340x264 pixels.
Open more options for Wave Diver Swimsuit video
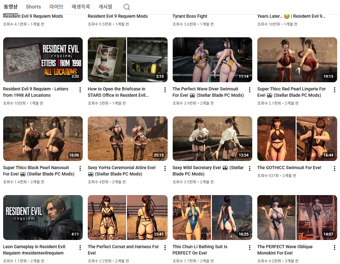250,90
